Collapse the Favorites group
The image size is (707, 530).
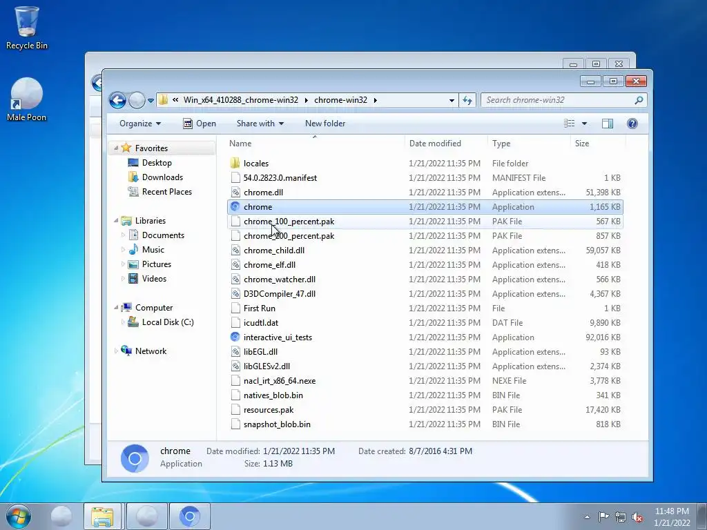[116, 148]
